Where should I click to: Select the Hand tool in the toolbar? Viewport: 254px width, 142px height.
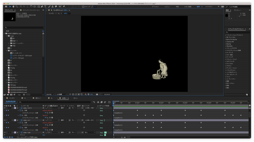(x=13, y=7)
